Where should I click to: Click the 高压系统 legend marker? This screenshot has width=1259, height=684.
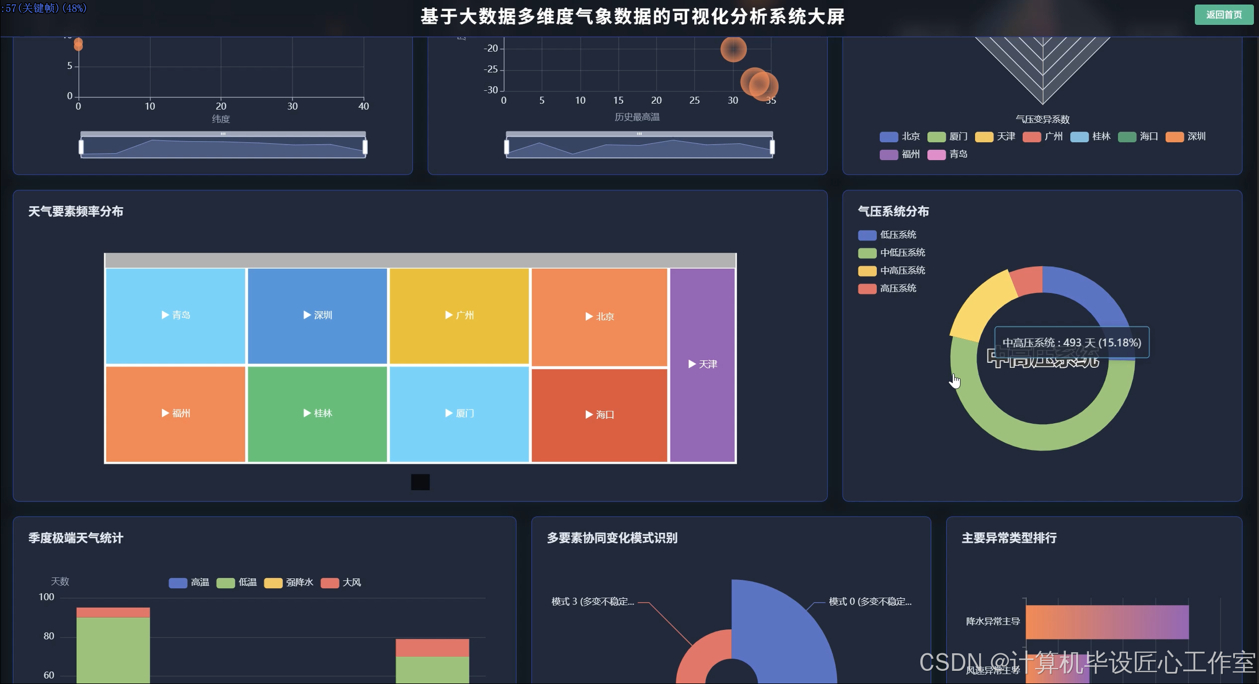click(x=866, y=288)
